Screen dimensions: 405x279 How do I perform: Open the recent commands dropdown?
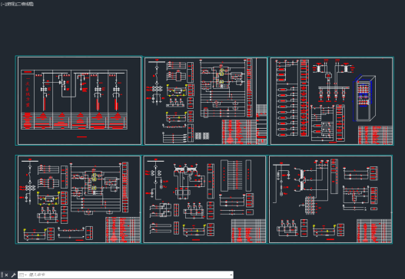(x=22, y=275)
